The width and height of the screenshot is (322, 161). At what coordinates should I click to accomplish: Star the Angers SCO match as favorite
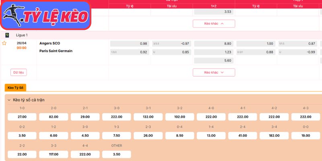[x=4, y=43]
